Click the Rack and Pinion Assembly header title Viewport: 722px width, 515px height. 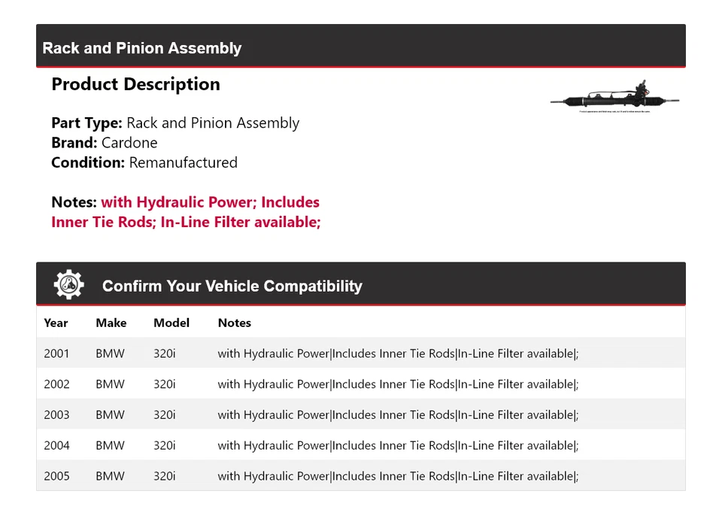142,48
